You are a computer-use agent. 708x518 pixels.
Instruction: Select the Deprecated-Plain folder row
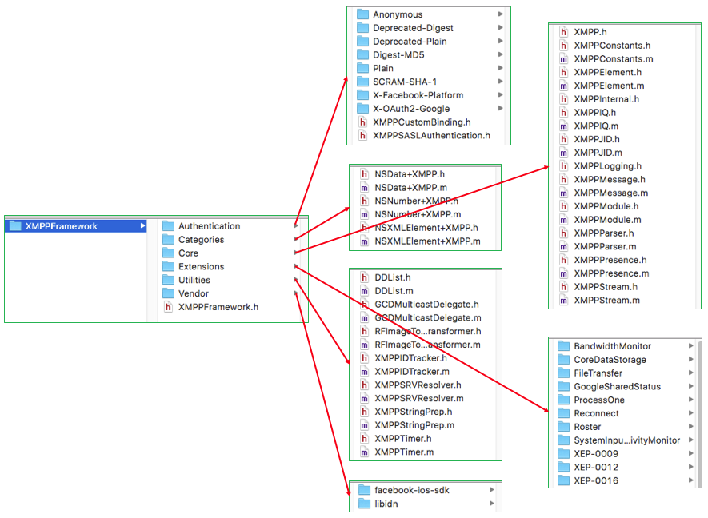click(x=429, y=41)
